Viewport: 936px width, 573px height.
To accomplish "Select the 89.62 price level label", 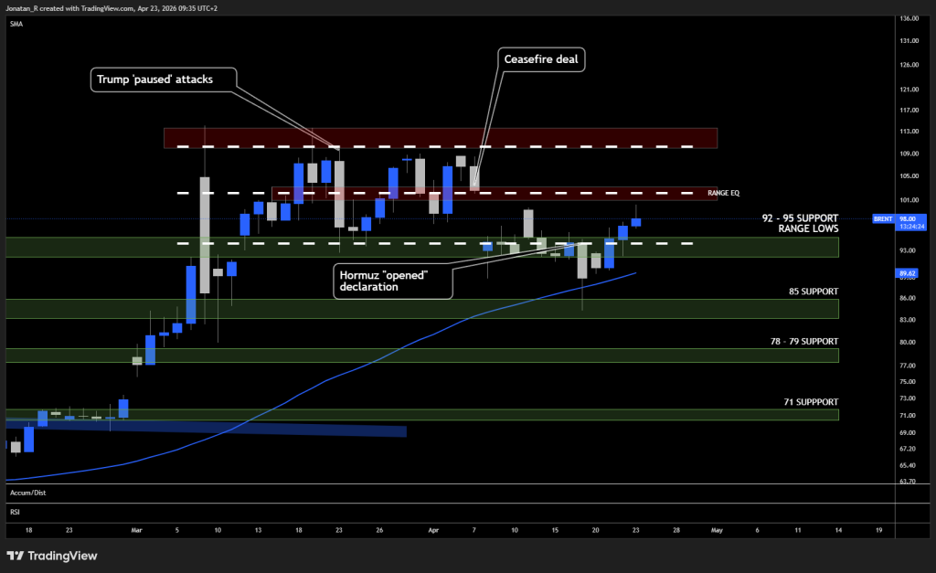I will [908, 274].
